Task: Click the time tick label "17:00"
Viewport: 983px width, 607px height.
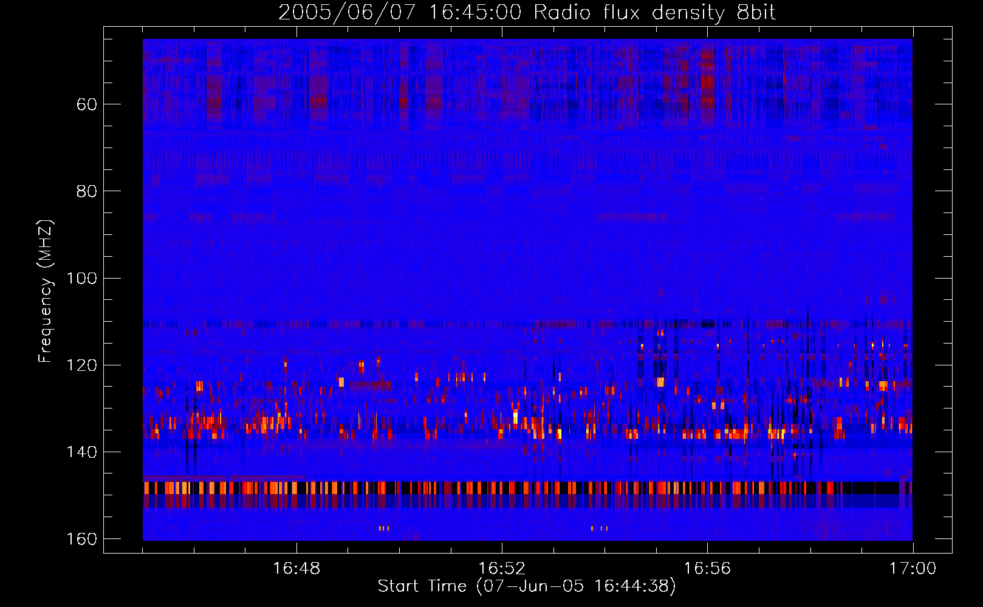Action: pyautogui.click(x=913, y=569)
